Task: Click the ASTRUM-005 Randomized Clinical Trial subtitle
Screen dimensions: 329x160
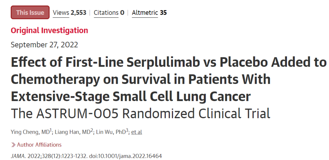Action: pos(140,114)
